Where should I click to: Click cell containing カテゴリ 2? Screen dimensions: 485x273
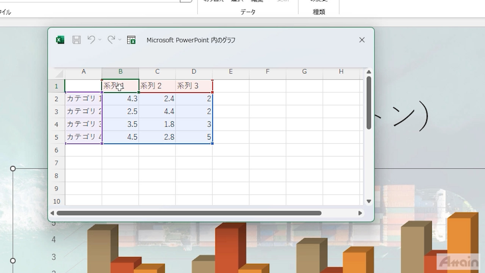pyautogui.click(x=83, y=112)
